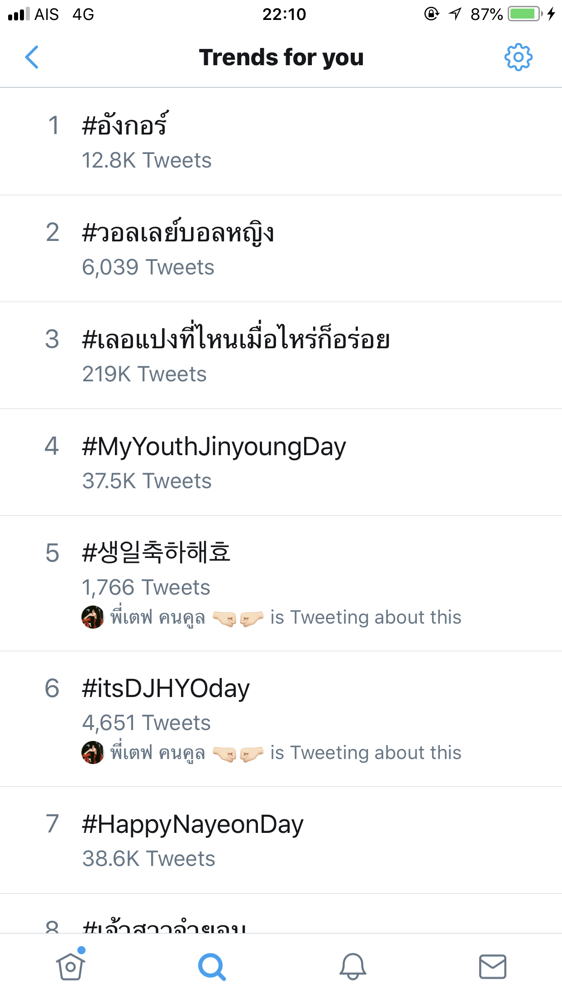Open trends settings gear icon

pos(518,58)
